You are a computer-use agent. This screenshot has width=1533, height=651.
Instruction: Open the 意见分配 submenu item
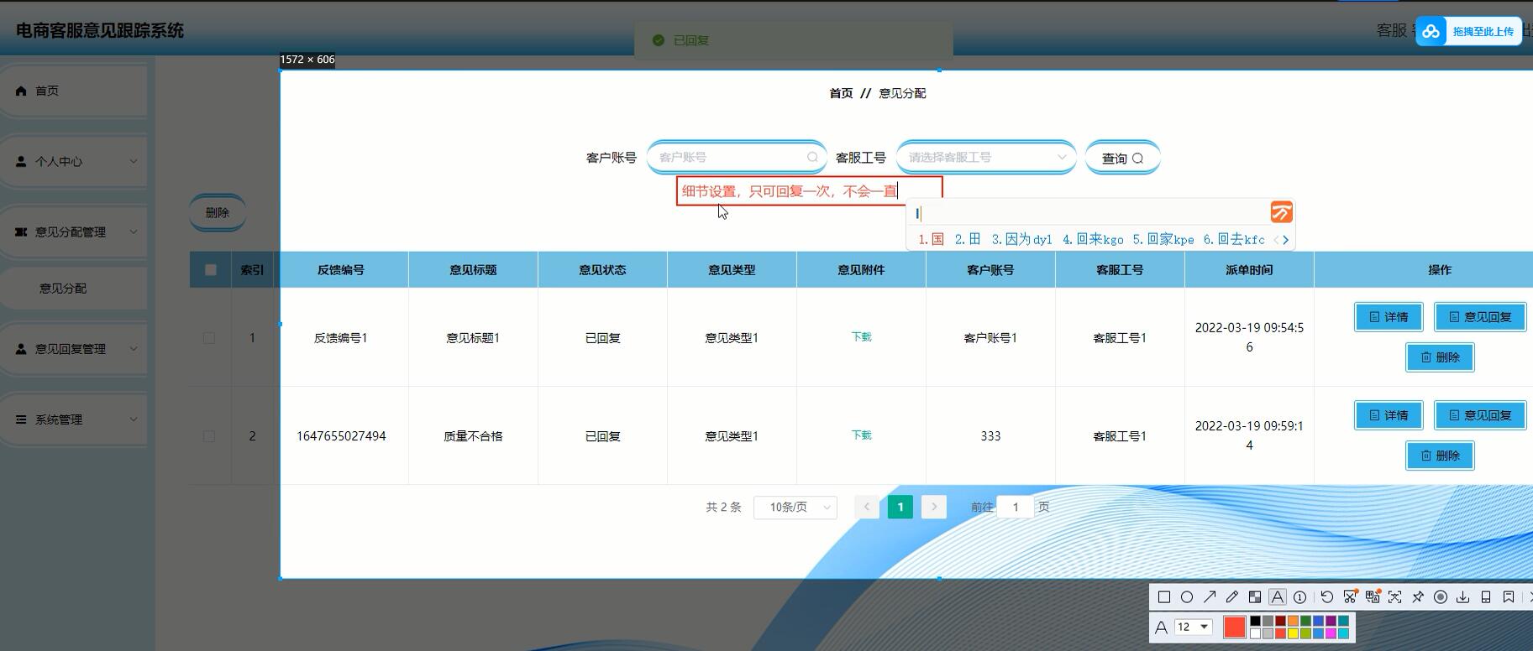click(x=74, y=288)
